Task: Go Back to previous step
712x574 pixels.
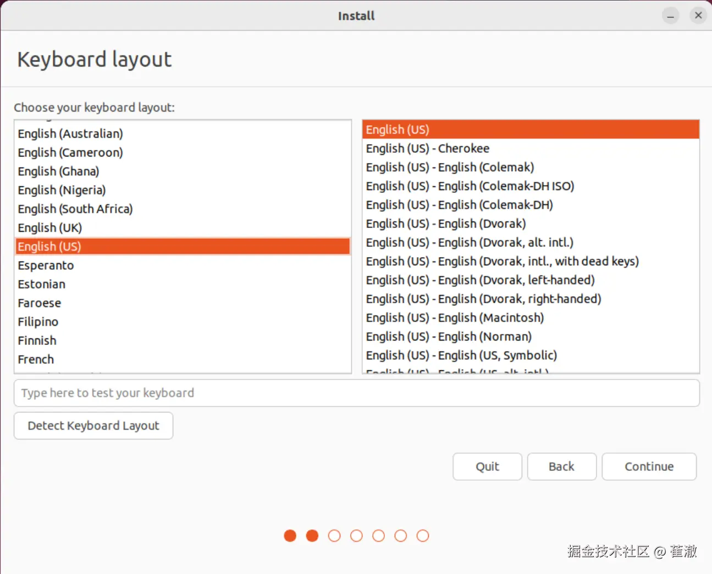Action: point(561,466)
